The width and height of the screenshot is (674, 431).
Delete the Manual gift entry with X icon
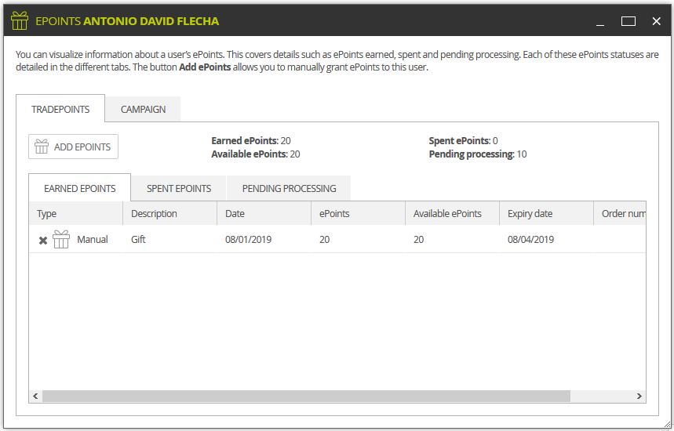click(x=43, y=241)
